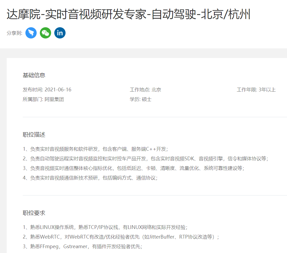287x253 pixels.
Task: Click description item 4 about 新技术预研
Action: pyautogui.click(x=90, y=178)
